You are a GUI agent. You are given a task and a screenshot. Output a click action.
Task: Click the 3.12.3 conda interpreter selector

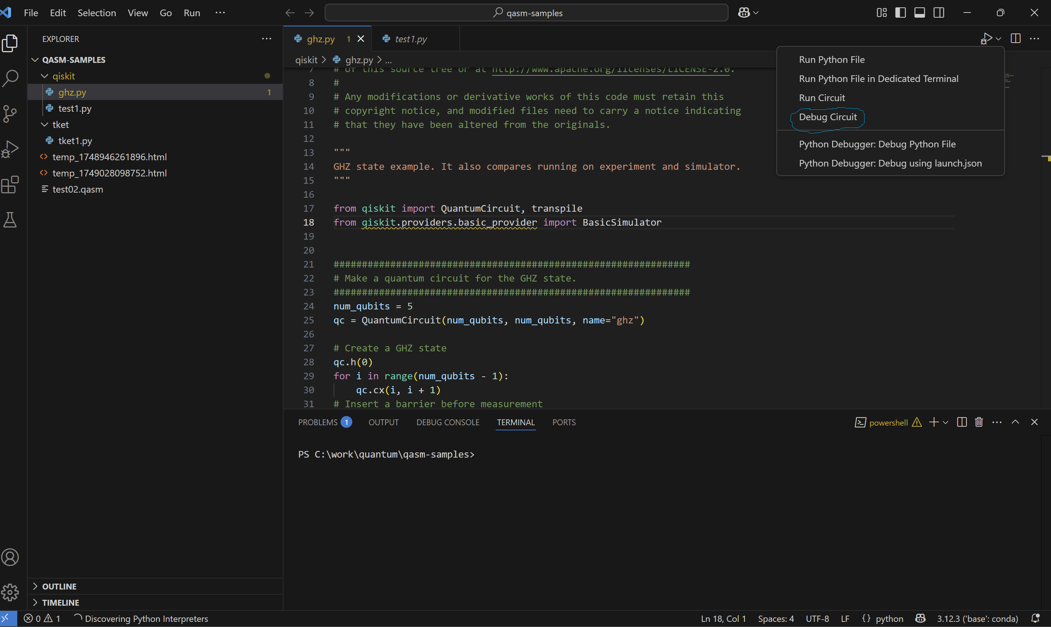(977, 619)
